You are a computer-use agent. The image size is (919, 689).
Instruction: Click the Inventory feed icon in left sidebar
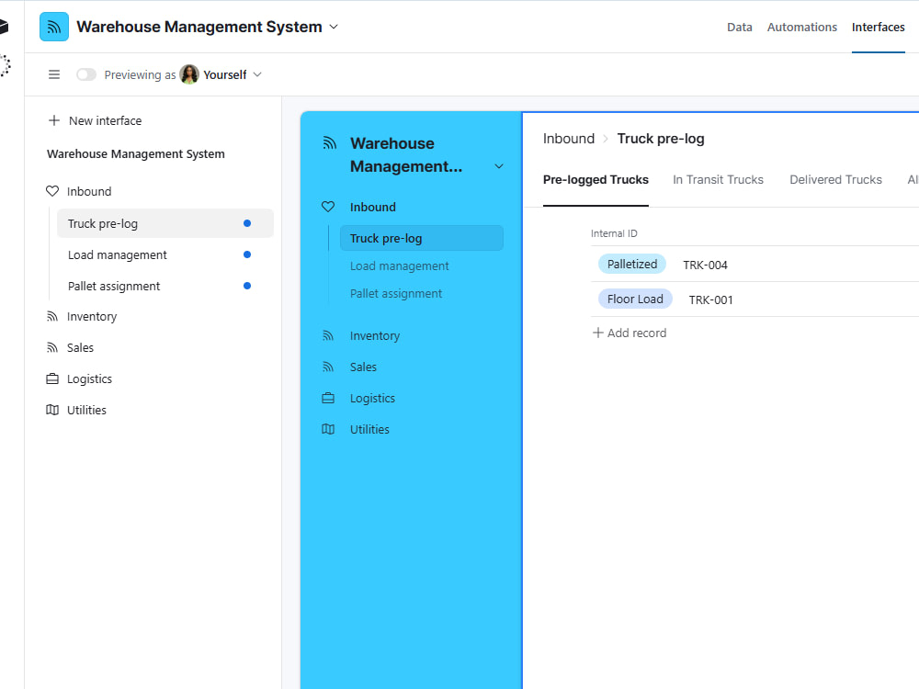[x=52, y=316]
